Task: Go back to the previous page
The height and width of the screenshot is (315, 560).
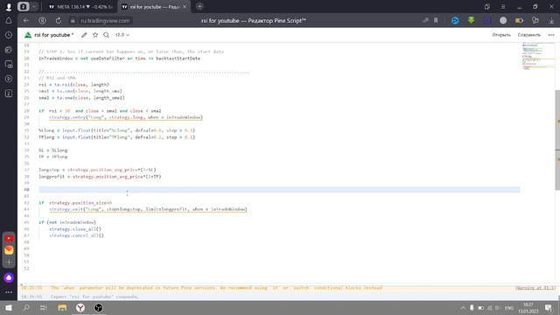Action: coord(25,21)
